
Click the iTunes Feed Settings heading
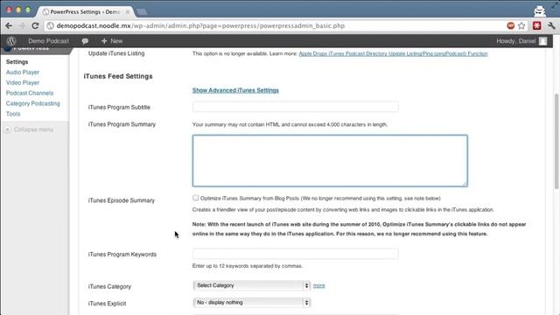pyautogui.click(x=118, y=76)
